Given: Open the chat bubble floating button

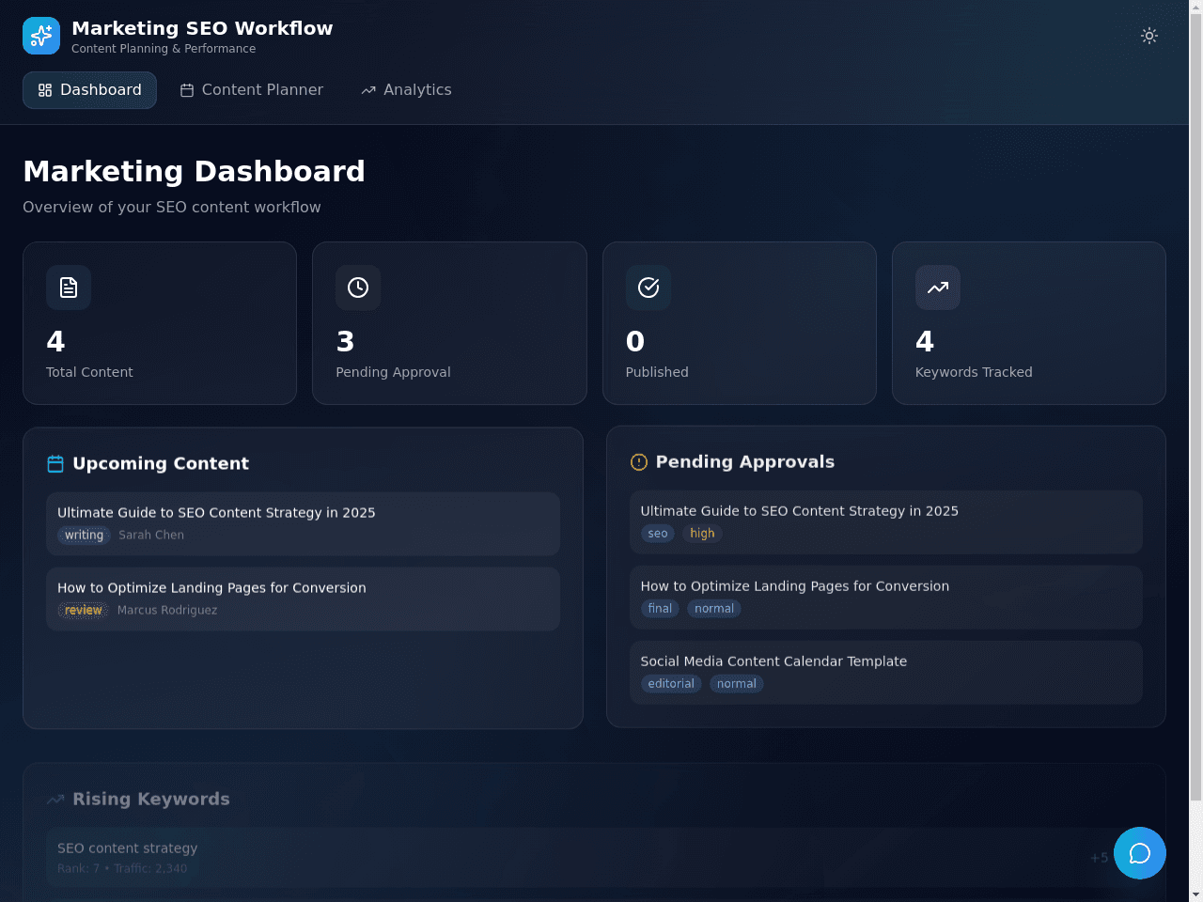Looking at the screenshot, I should pos(1140,853).
